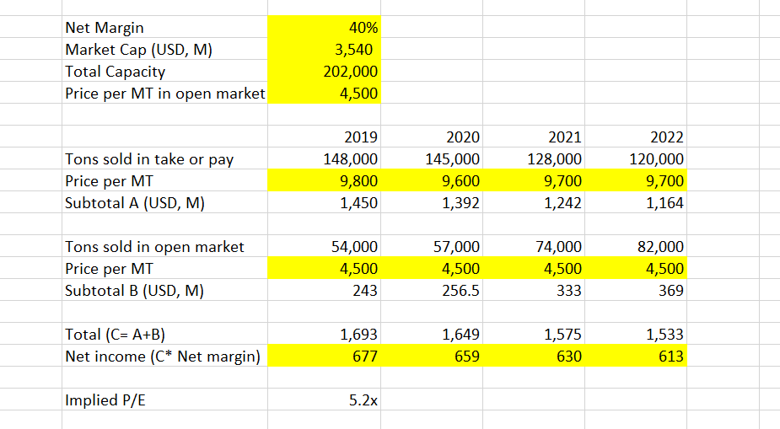Click the 2022 Net income cell 613
The height and width of the screenshot is (429, 780).
(x=634, y=357)
